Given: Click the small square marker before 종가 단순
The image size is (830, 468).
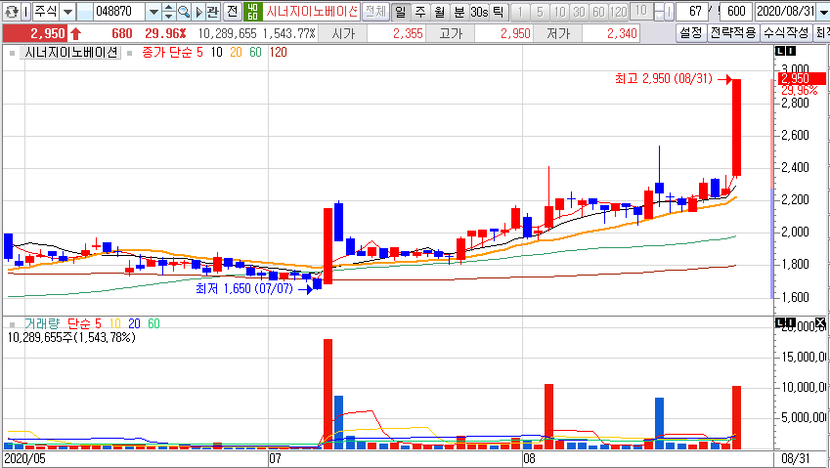Looking at the screenshot, I should point(129,53).
